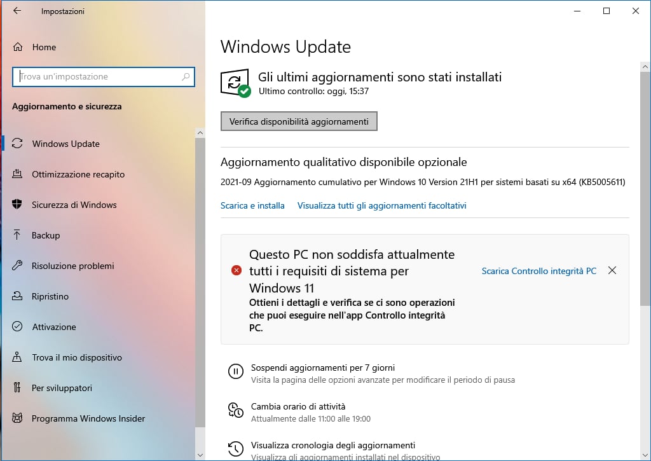Click Scarica e installa link

tap(252, 205)
